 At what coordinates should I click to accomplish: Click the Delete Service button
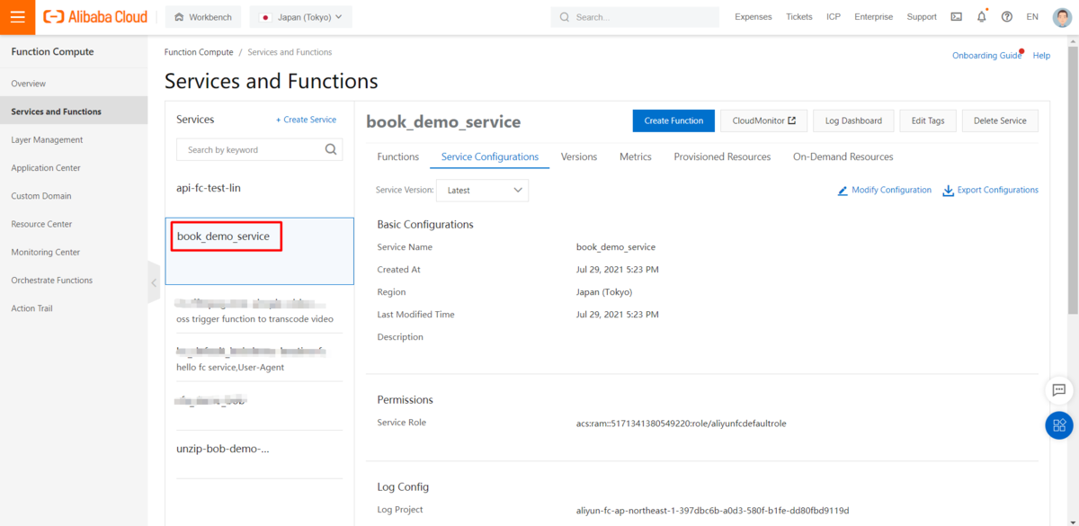point(1000,120)
